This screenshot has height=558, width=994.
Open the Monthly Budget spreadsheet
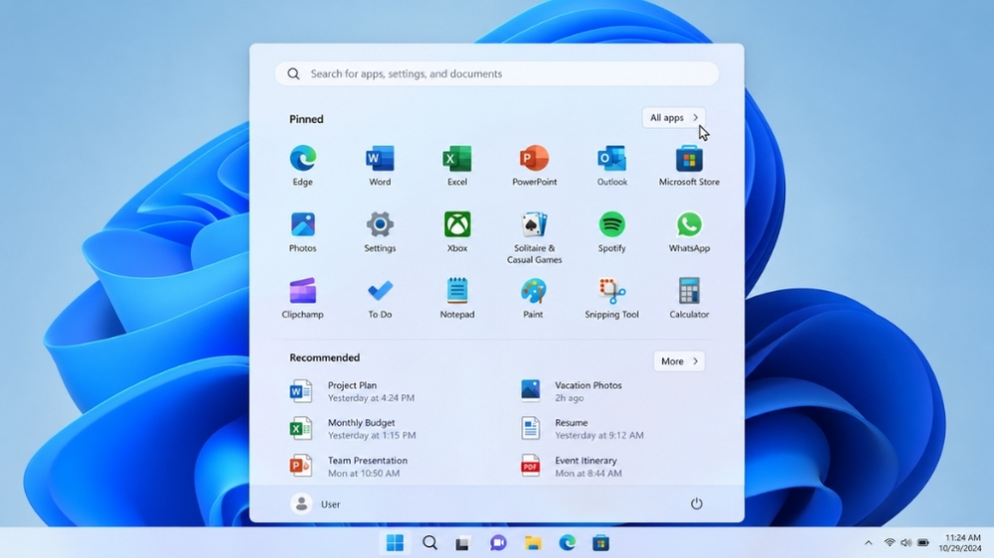353,429
